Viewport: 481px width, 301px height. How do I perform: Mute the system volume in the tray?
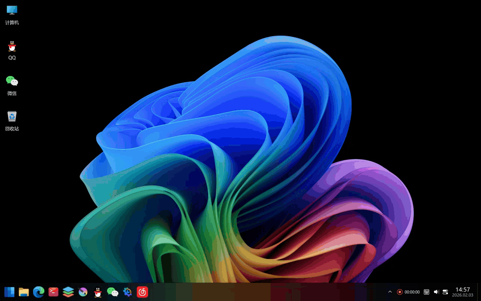(x=436, y=292)
